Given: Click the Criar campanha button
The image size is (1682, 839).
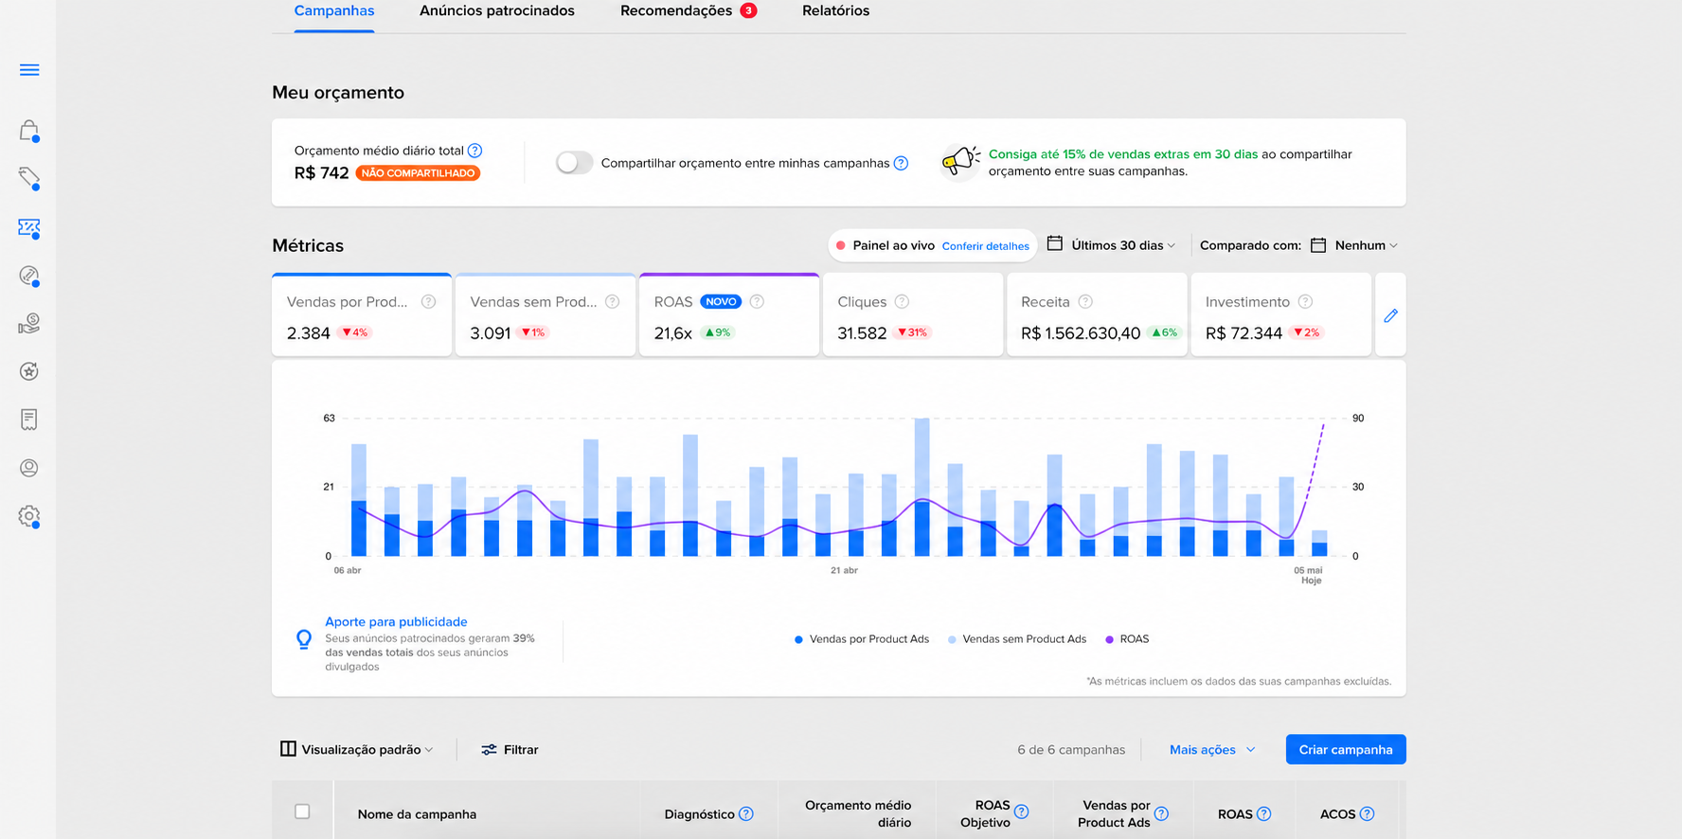Looking at the screenshot, I should [1346, 749].
